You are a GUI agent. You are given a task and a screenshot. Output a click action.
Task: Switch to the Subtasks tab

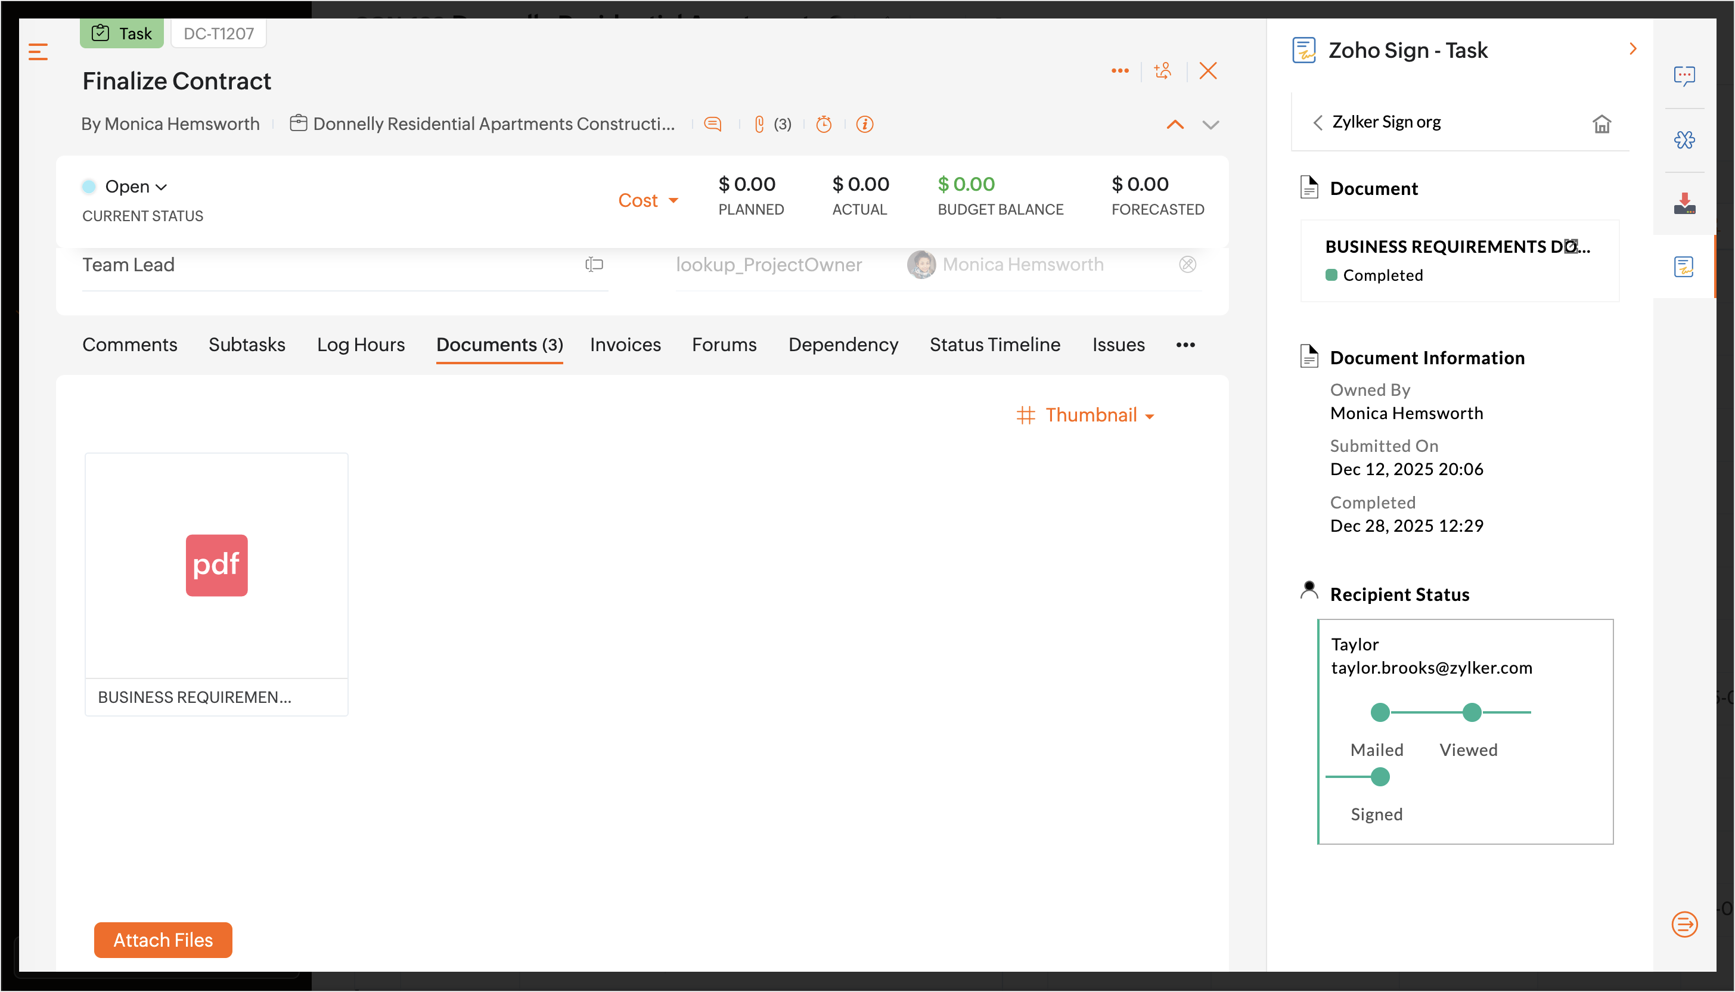point(247,345)
